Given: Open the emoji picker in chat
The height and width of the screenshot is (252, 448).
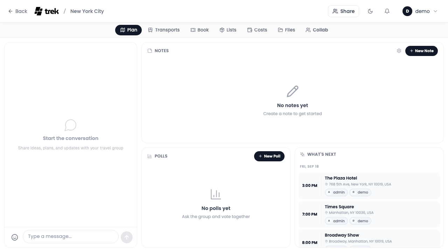Looking at the screenshot, I should [15, 237].
